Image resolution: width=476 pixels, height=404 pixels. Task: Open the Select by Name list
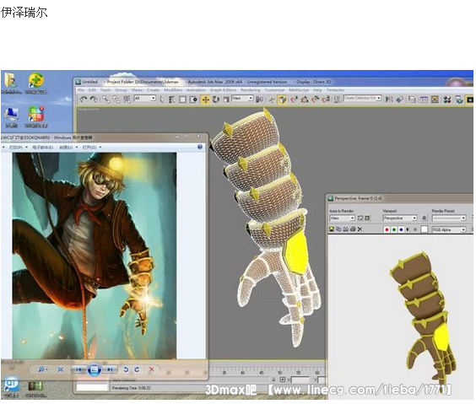[172, 100]
